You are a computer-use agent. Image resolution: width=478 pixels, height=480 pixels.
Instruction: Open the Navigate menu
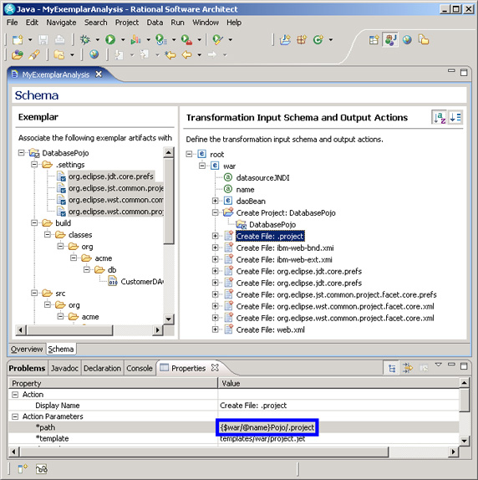[x=61, y=23]
